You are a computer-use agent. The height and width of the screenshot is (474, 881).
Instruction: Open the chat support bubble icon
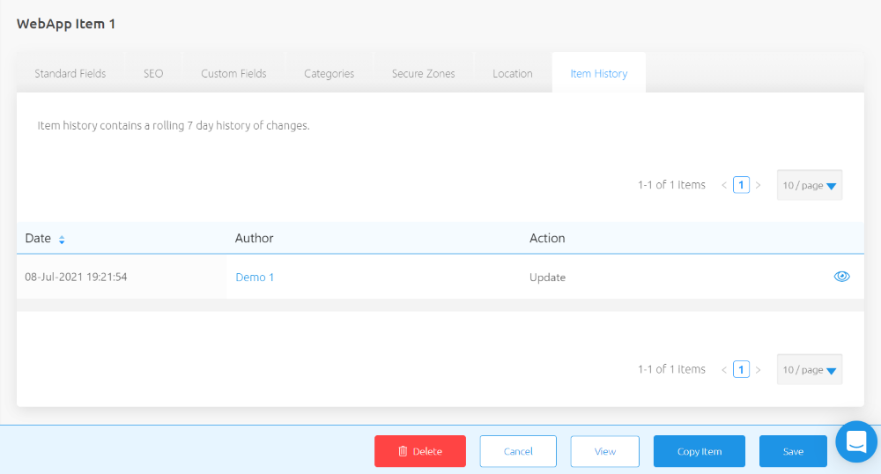click(856, 442)
